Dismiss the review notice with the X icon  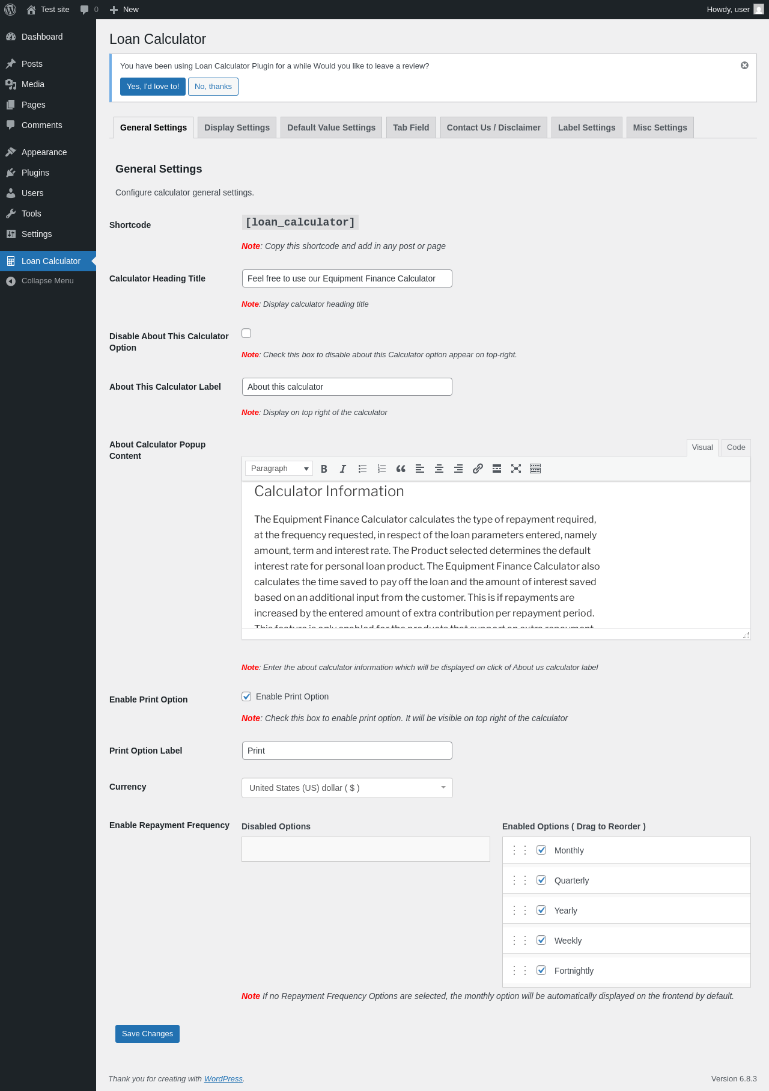[x=744, y=66]
